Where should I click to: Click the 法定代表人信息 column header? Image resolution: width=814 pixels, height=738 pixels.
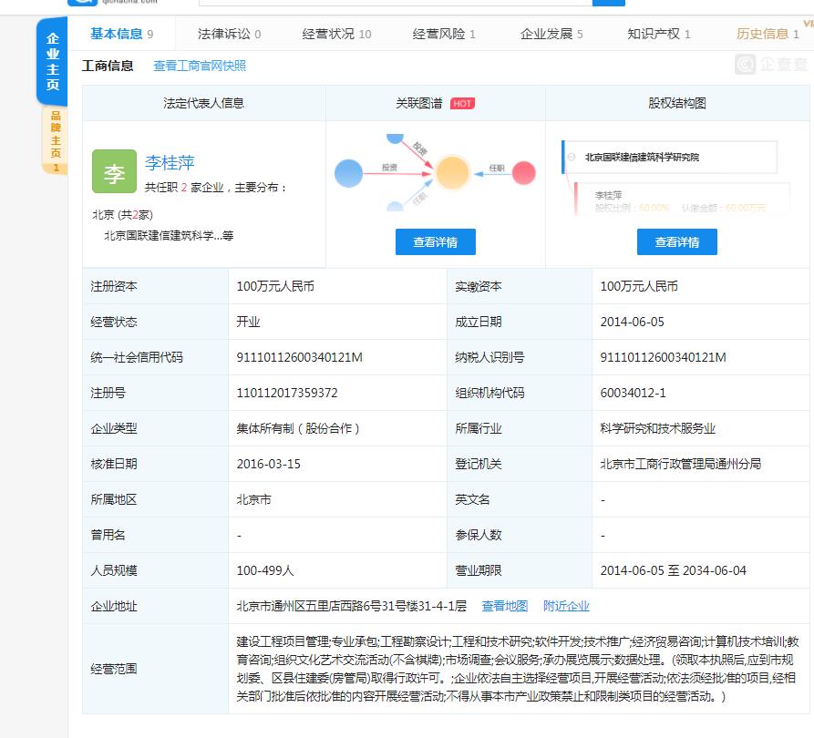click(x=203, y=103)
